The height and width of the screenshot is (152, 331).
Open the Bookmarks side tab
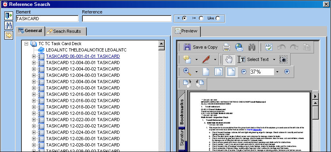click(182, 112)
